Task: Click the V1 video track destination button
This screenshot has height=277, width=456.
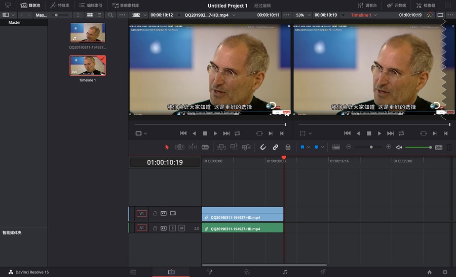Action: (x=142, y=213)
